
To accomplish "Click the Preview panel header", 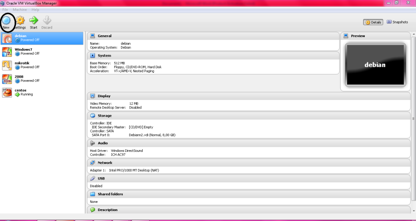I will pos(375,36).
